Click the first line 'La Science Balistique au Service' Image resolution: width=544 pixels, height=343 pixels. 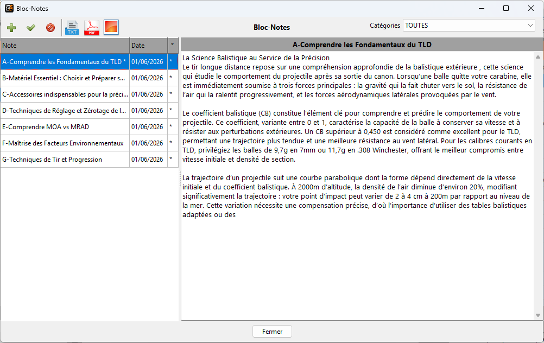(x=256, y=58)
